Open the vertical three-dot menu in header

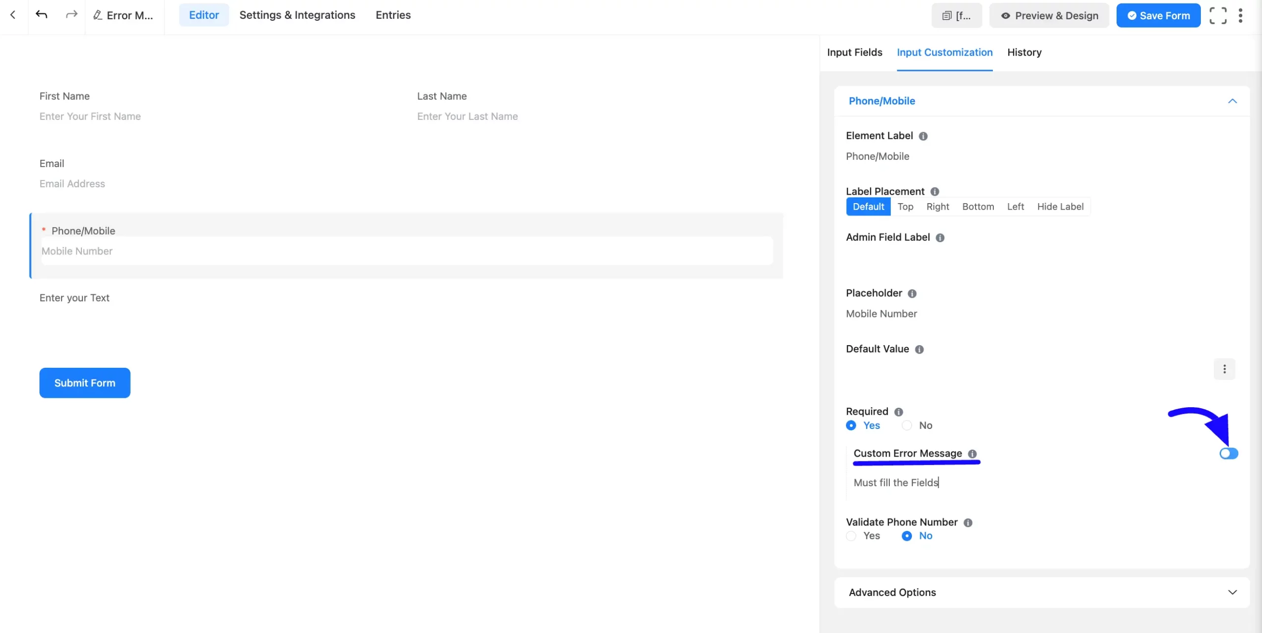pos(1240,15)
